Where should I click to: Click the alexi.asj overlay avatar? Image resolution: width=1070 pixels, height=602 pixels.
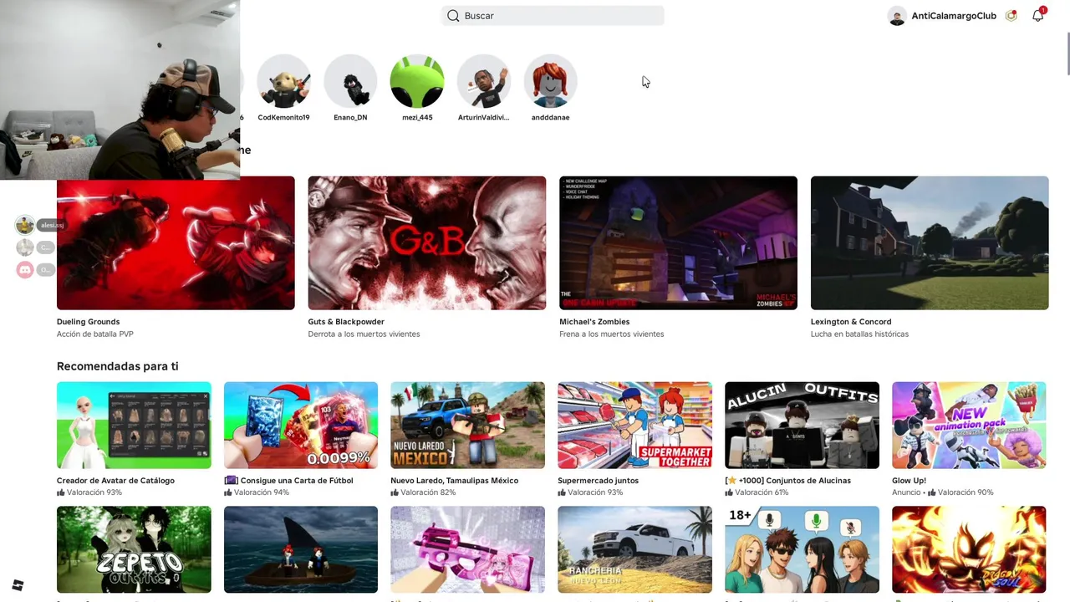[25, 225]
